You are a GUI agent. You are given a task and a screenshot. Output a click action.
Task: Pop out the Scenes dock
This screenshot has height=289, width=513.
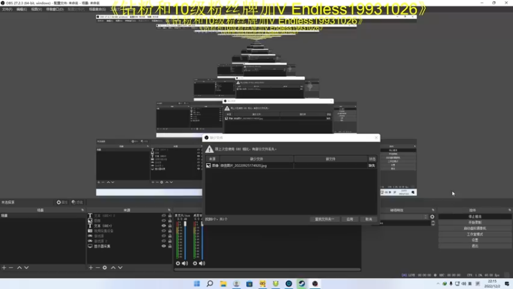click(83, 210)
